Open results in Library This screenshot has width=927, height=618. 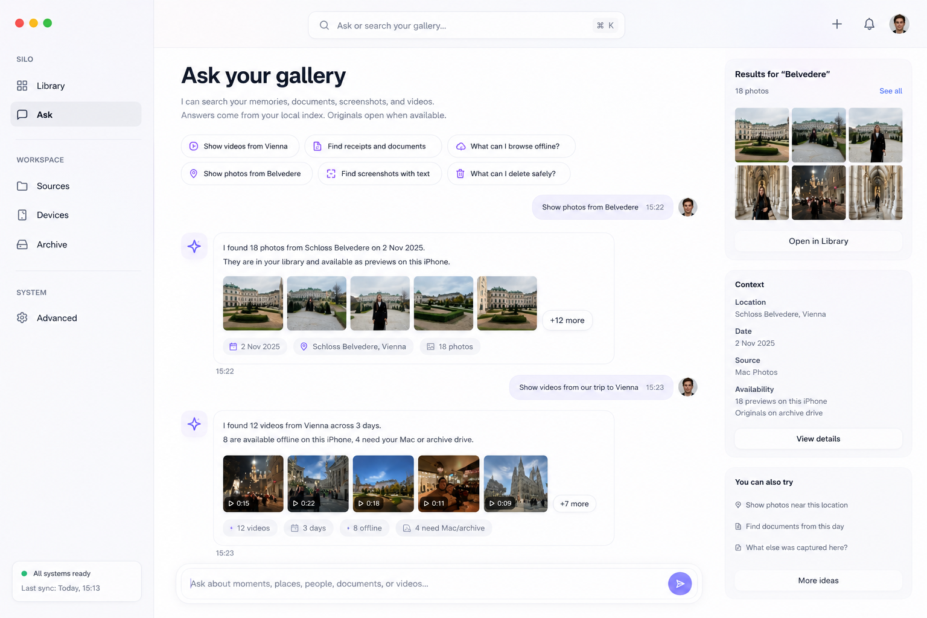pos(818,241)
